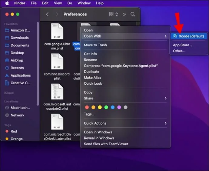Select com.microsoft.OneDriveU...ater.plist file icon
The width and height of the screenshot is (209, 171).
[x=57, y=122]
